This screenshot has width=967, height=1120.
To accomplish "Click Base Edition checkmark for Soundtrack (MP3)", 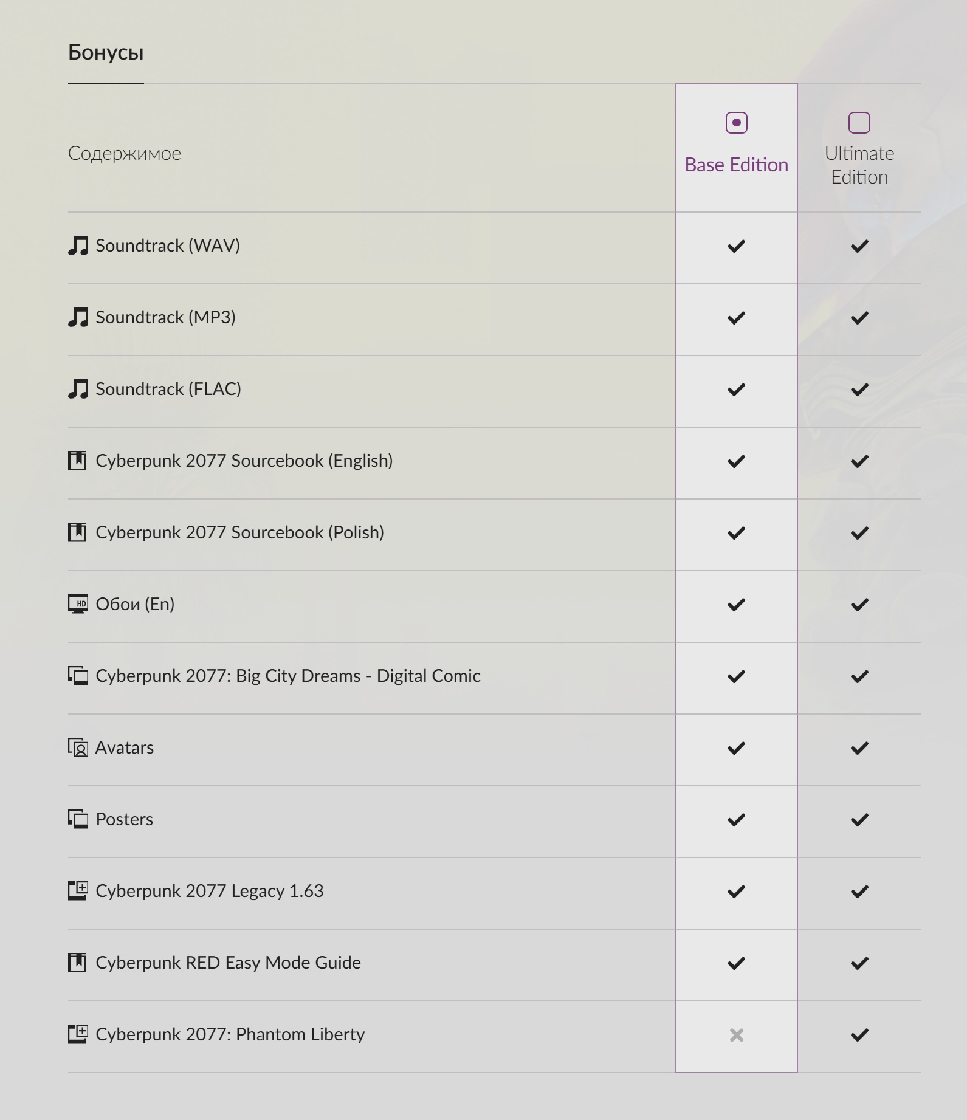I will (736, 318).
